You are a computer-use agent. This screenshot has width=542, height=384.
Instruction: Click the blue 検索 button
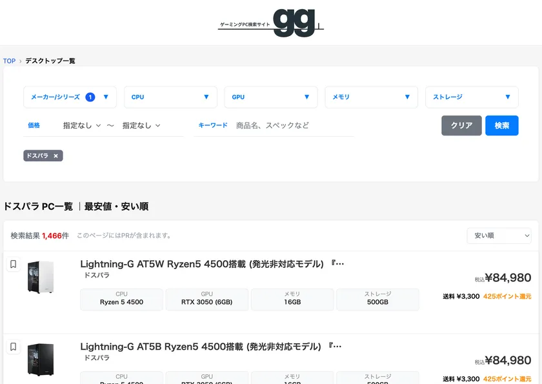501,125
